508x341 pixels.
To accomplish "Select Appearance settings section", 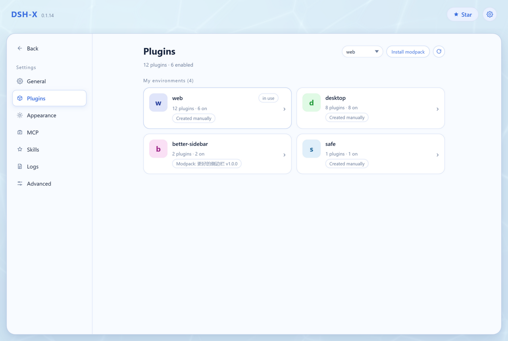I will pos(49,115).
